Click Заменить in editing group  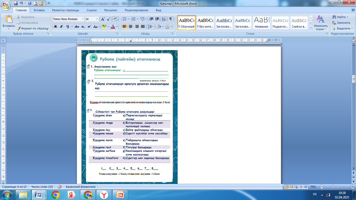(x=341, y=23)
